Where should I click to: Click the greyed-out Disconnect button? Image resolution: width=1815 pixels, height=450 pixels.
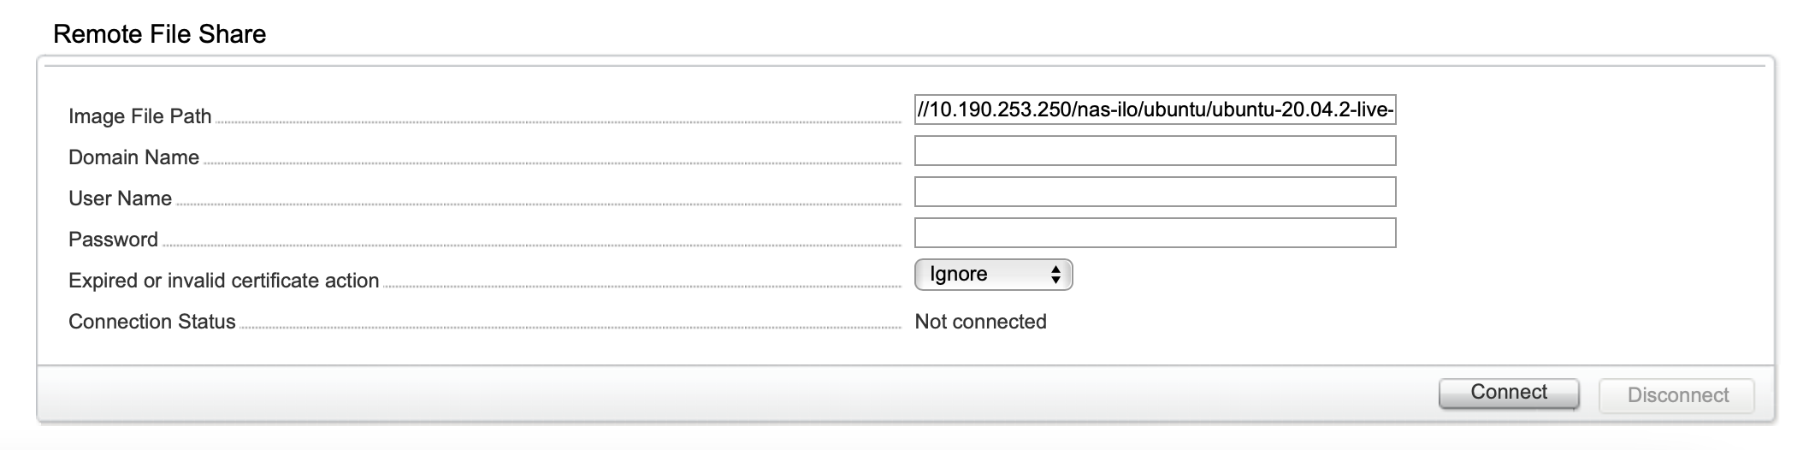(1676, 395)
